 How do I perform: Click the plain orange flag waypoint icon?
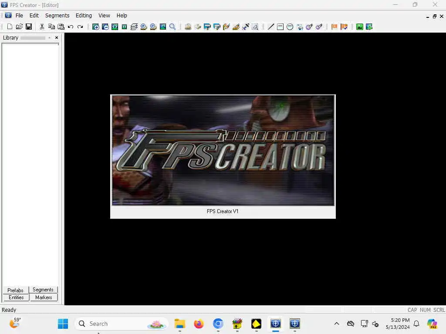[x=334, y=27]
